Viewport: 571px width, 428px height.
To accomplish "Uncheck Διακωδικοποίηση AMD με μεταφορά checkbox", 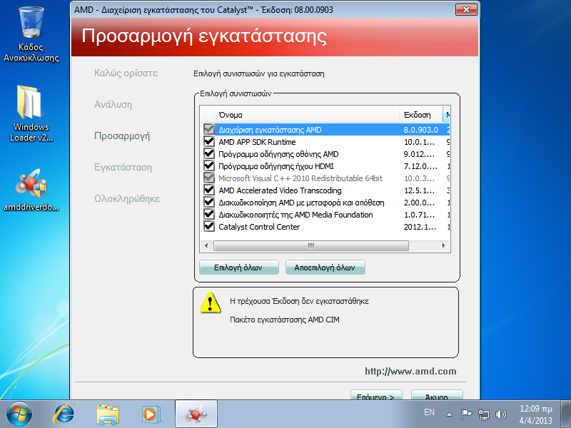I will [208, 203].
